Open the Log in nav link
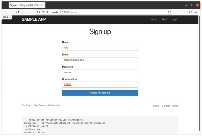Screen dimensions: 202x136 pos(175,19)
